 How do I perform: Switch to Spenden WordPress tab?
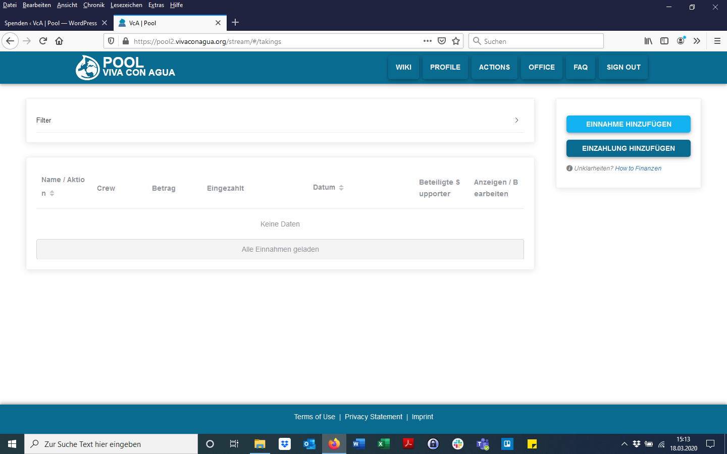[x=50, y=23]
